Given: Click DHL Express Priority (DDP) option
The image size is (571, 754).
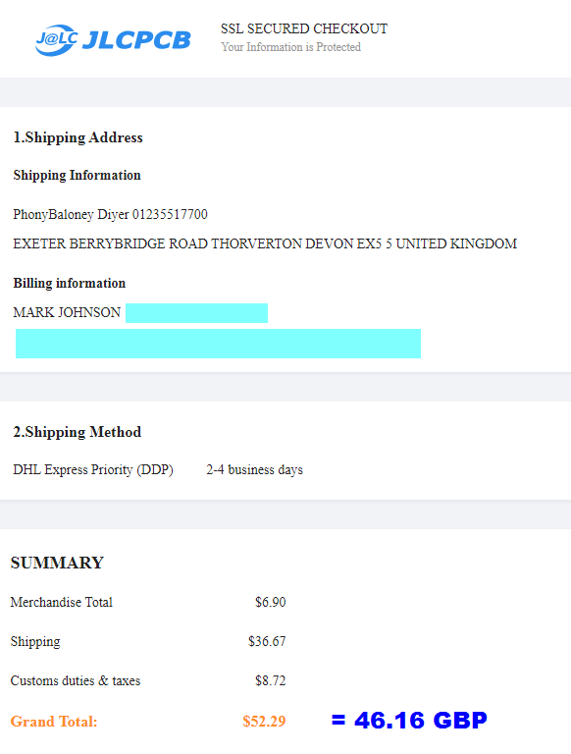Looking at the screenshot, I should click(93, 470).
